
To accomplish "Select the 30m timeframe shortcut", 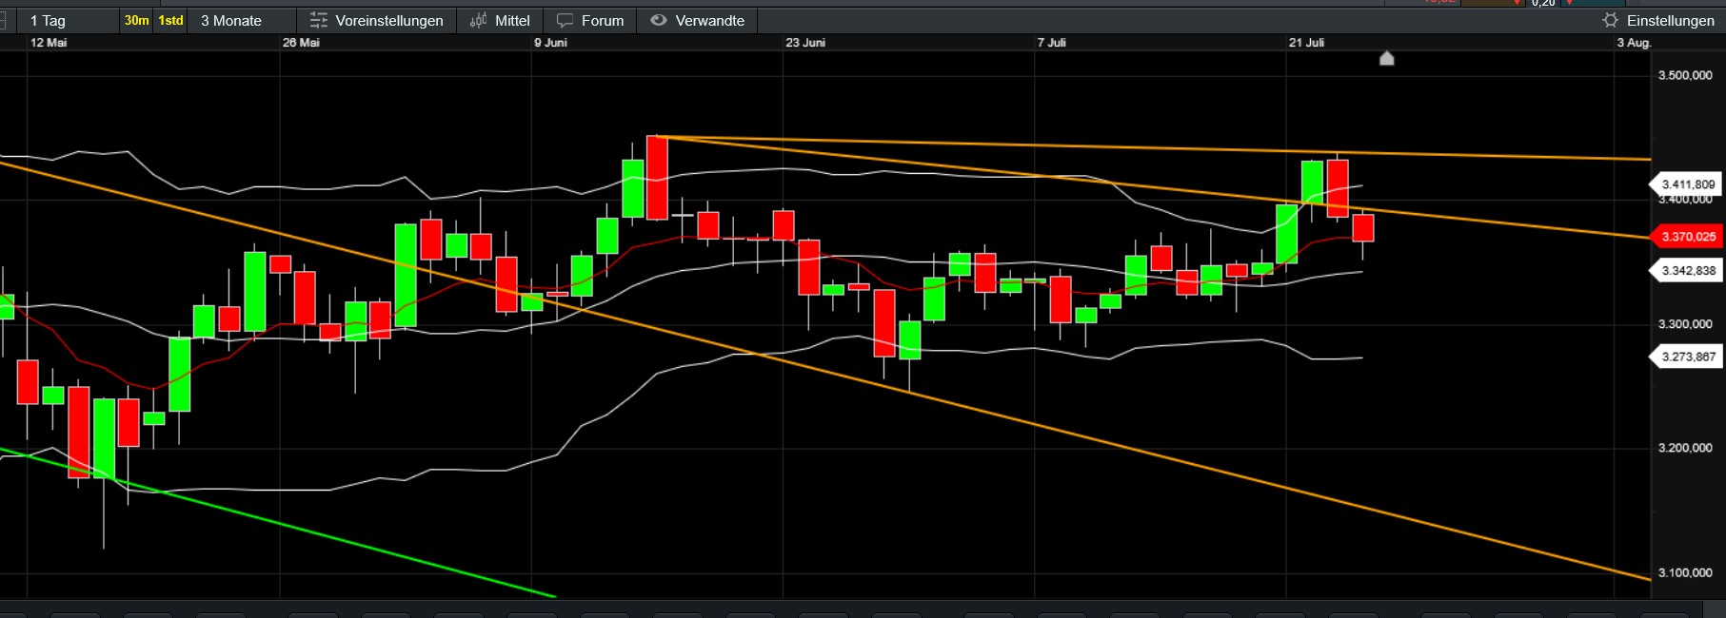I will [x=137, y=20].
